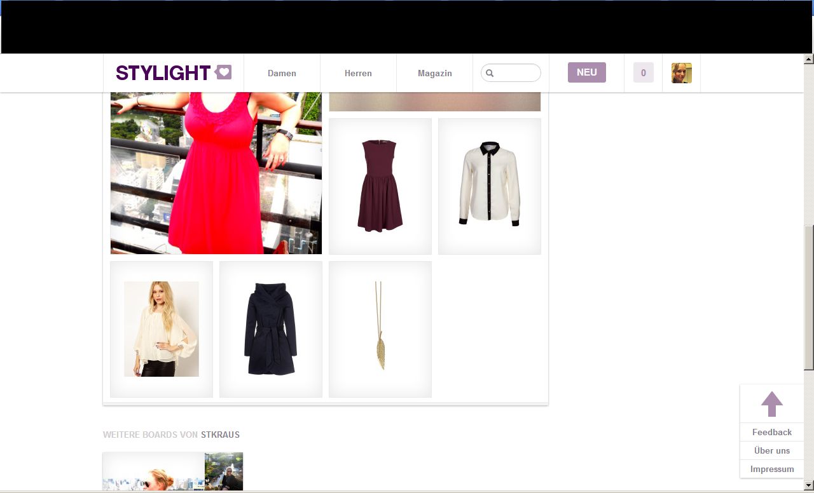The image size is (814, 493).
Task: Click the purple back-to-top arrow
Action: (x=772, y=404)
